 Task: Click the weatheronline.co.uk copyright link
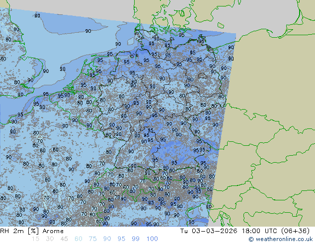281,239
